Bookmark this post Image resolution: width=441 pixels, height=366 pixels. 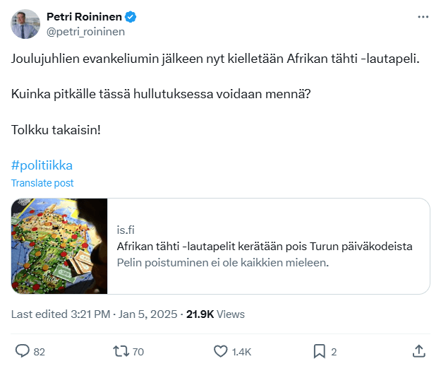point(319,351)
